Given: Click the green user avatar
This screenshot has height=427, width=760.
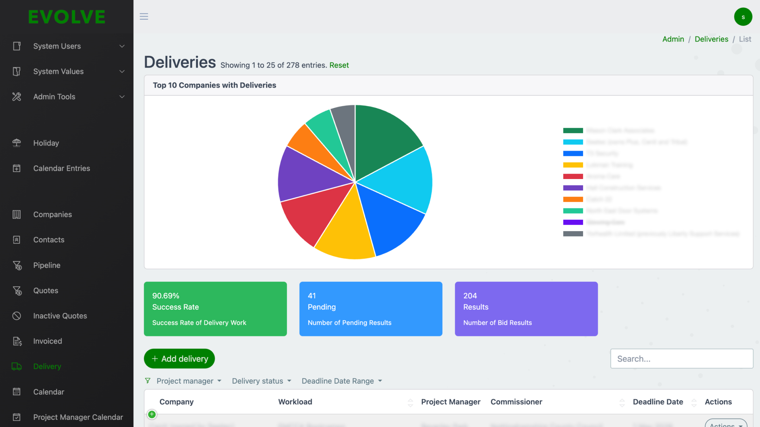Looking at the screenshot, I should tap(743, 17).
